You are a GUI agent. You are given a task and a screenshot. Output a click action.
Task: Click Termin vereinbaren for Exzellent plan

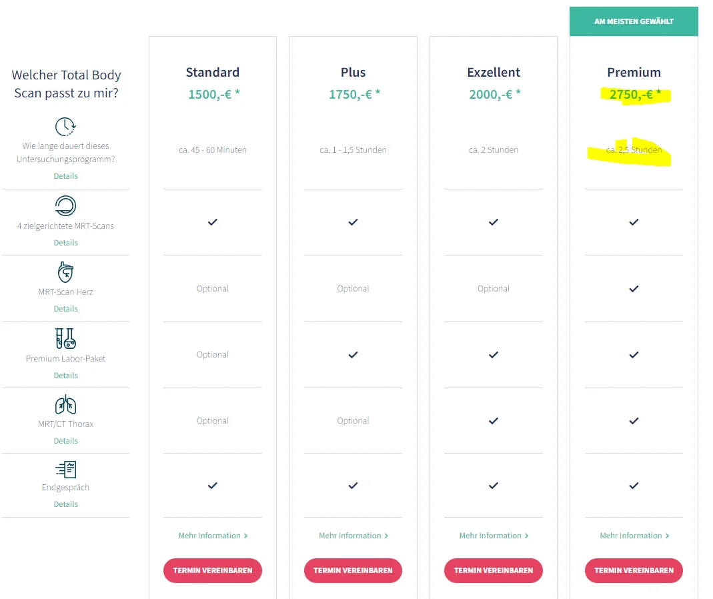(494, 570)
